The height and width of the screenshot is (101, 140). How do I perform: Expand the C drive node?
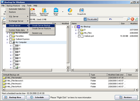tap(11, 46)
